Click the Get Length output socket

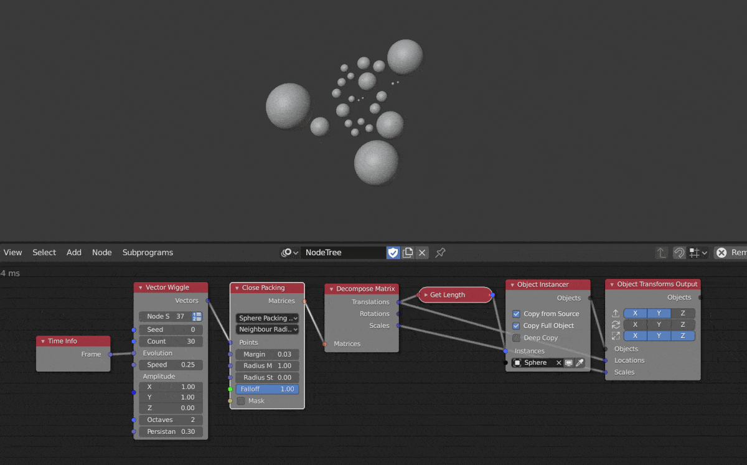click(492, 295)
